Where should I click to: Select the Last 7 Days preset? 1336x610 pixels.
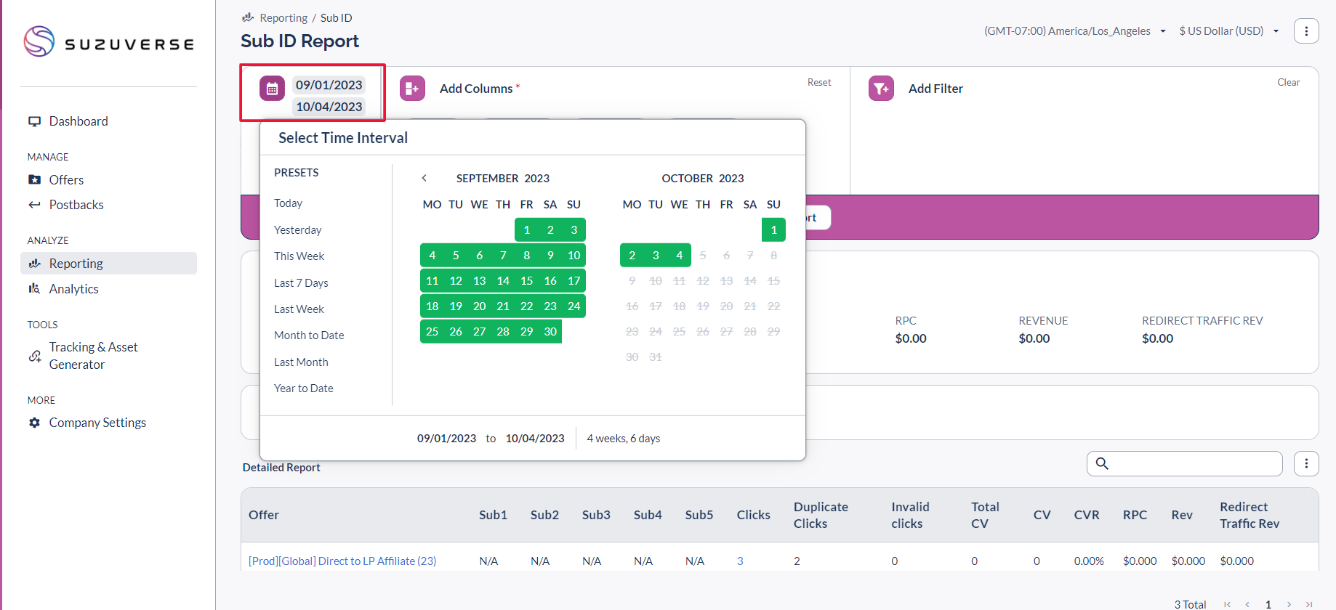(301, 283)
